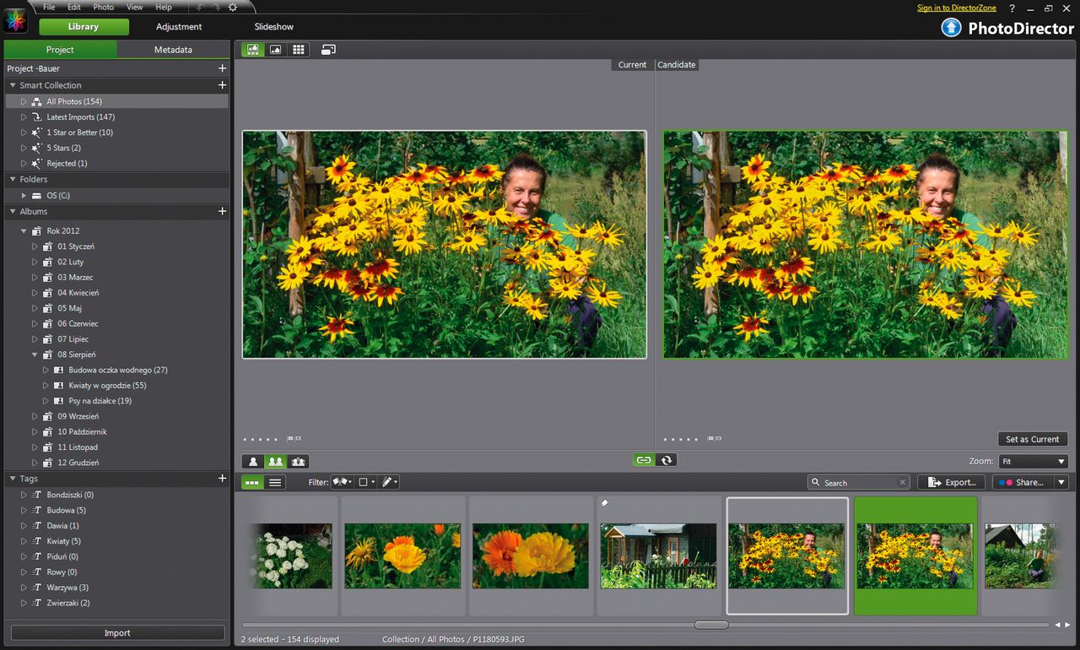The image size is (1080, 650).
Task: Open the Share dropdown arrow
Action: [x=1061, y=482]
